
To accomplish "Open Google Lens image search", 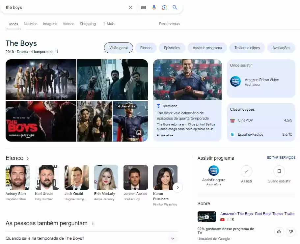I will point(164,7).
